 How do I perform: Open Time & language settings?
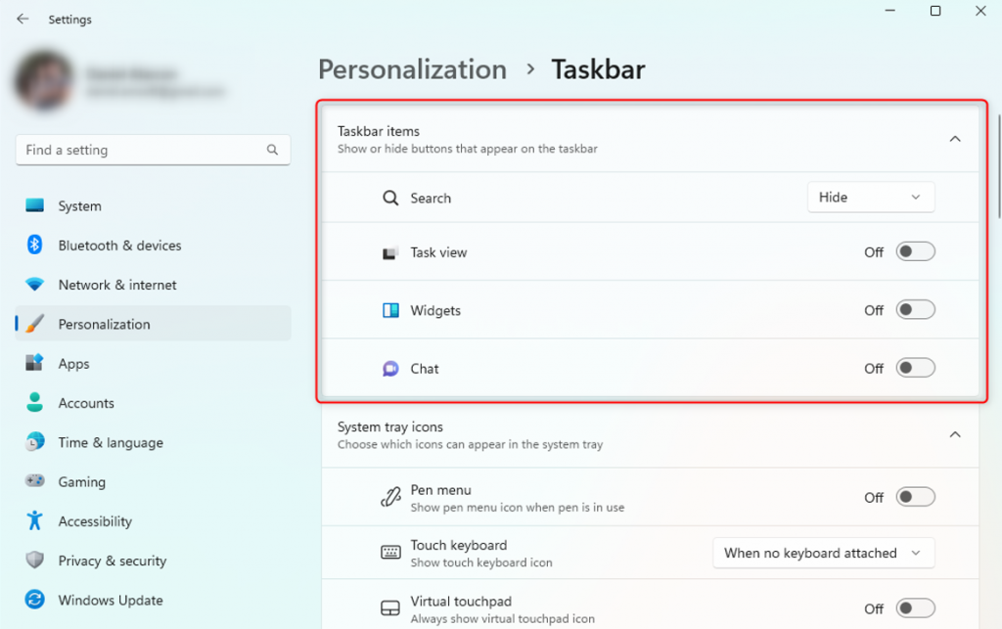point(154,442)
